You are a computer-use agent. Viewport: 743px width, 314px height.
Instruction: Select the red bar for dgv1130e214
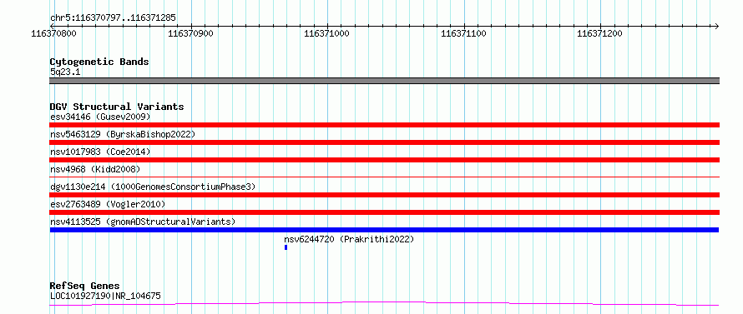click(384, 195)
